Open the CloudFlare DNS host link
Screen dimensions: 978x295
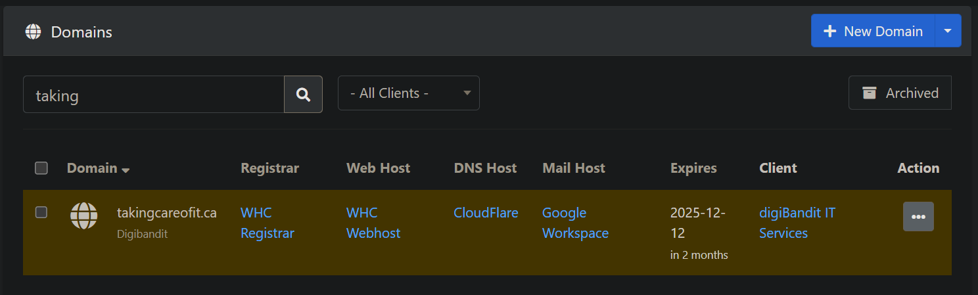coord(486,213)
